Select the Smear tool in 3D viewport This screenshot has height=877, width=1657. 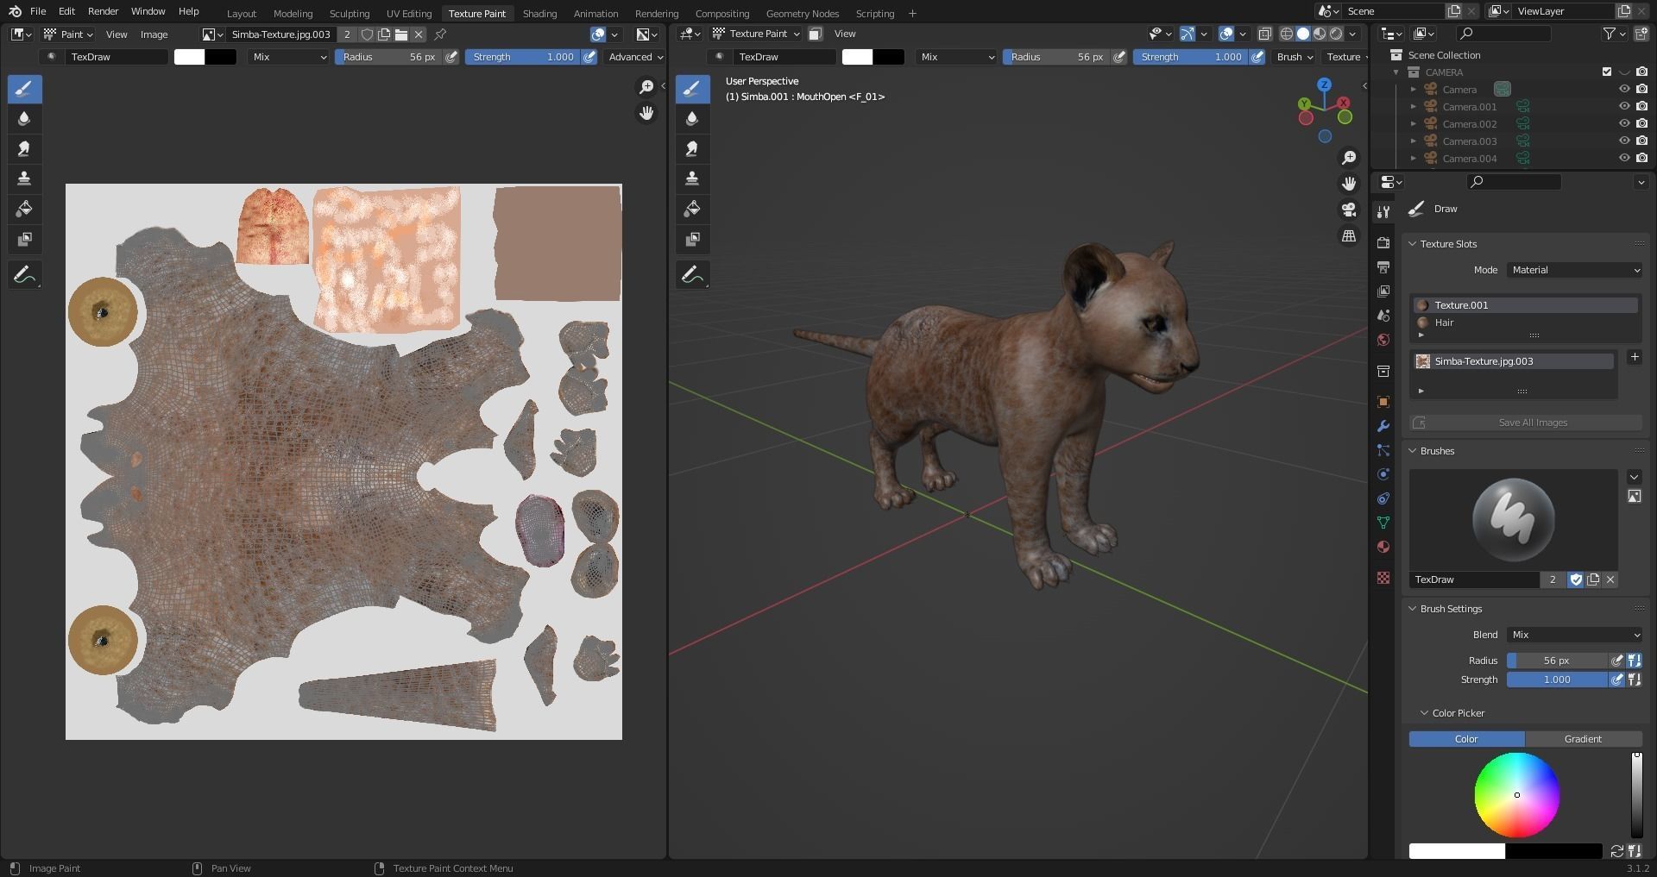(692, 149)
